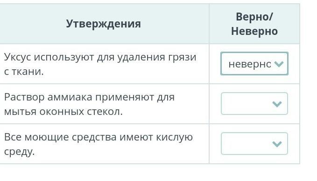317x181 pixels.
Task: Click the chevron arrow in the detergents row dropdown
Action: 277,144
